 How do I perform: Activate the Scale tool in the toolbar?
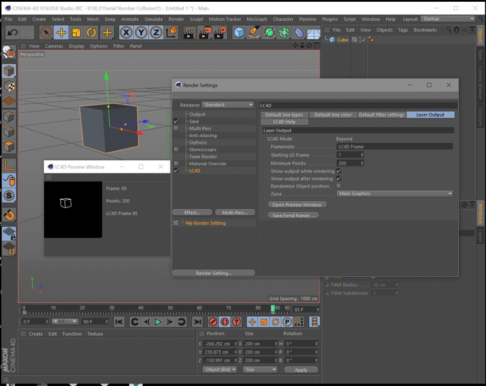click(x=77, y=32)
